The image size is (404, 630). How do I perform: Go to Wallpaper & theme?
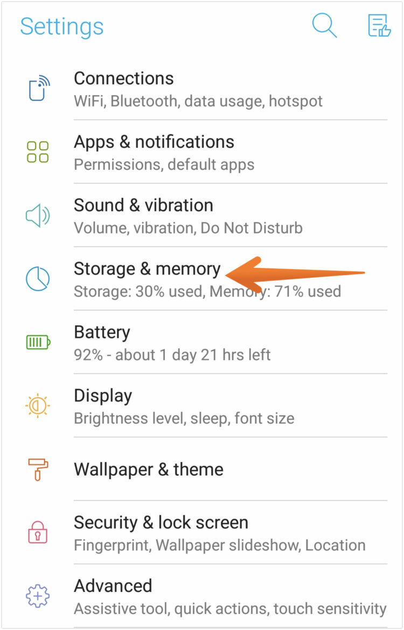149,469
